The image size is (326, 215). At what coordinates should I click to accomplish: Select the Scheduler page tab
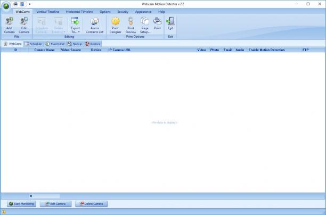34,44
